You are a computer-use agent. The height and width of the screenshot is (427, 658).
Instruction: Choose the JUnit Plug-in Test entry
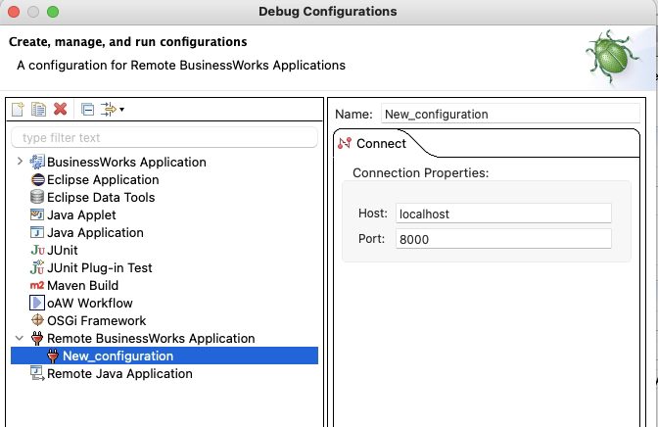tap(100, 268)
